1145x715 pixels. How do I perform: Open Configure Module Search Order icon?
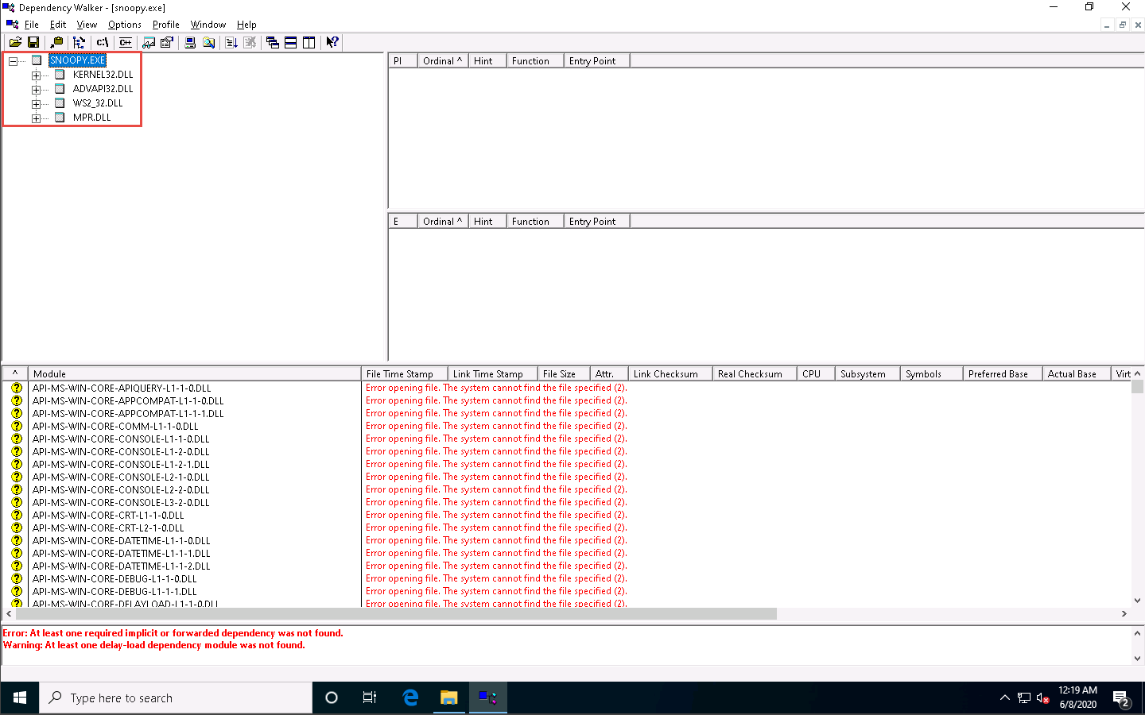click(208, 43)
